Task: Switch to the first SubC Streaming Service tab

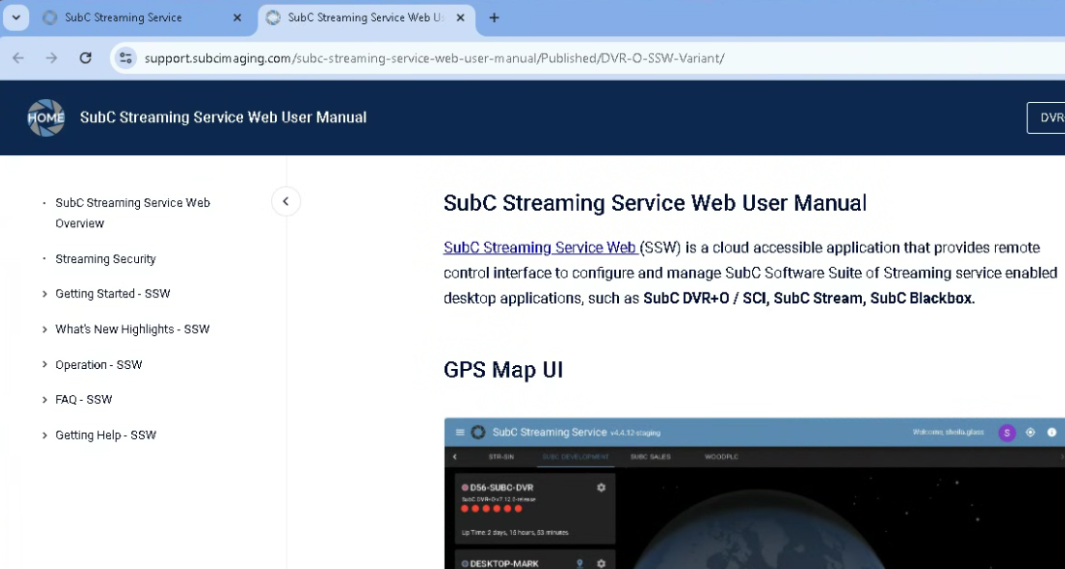Action: point(131,17)
